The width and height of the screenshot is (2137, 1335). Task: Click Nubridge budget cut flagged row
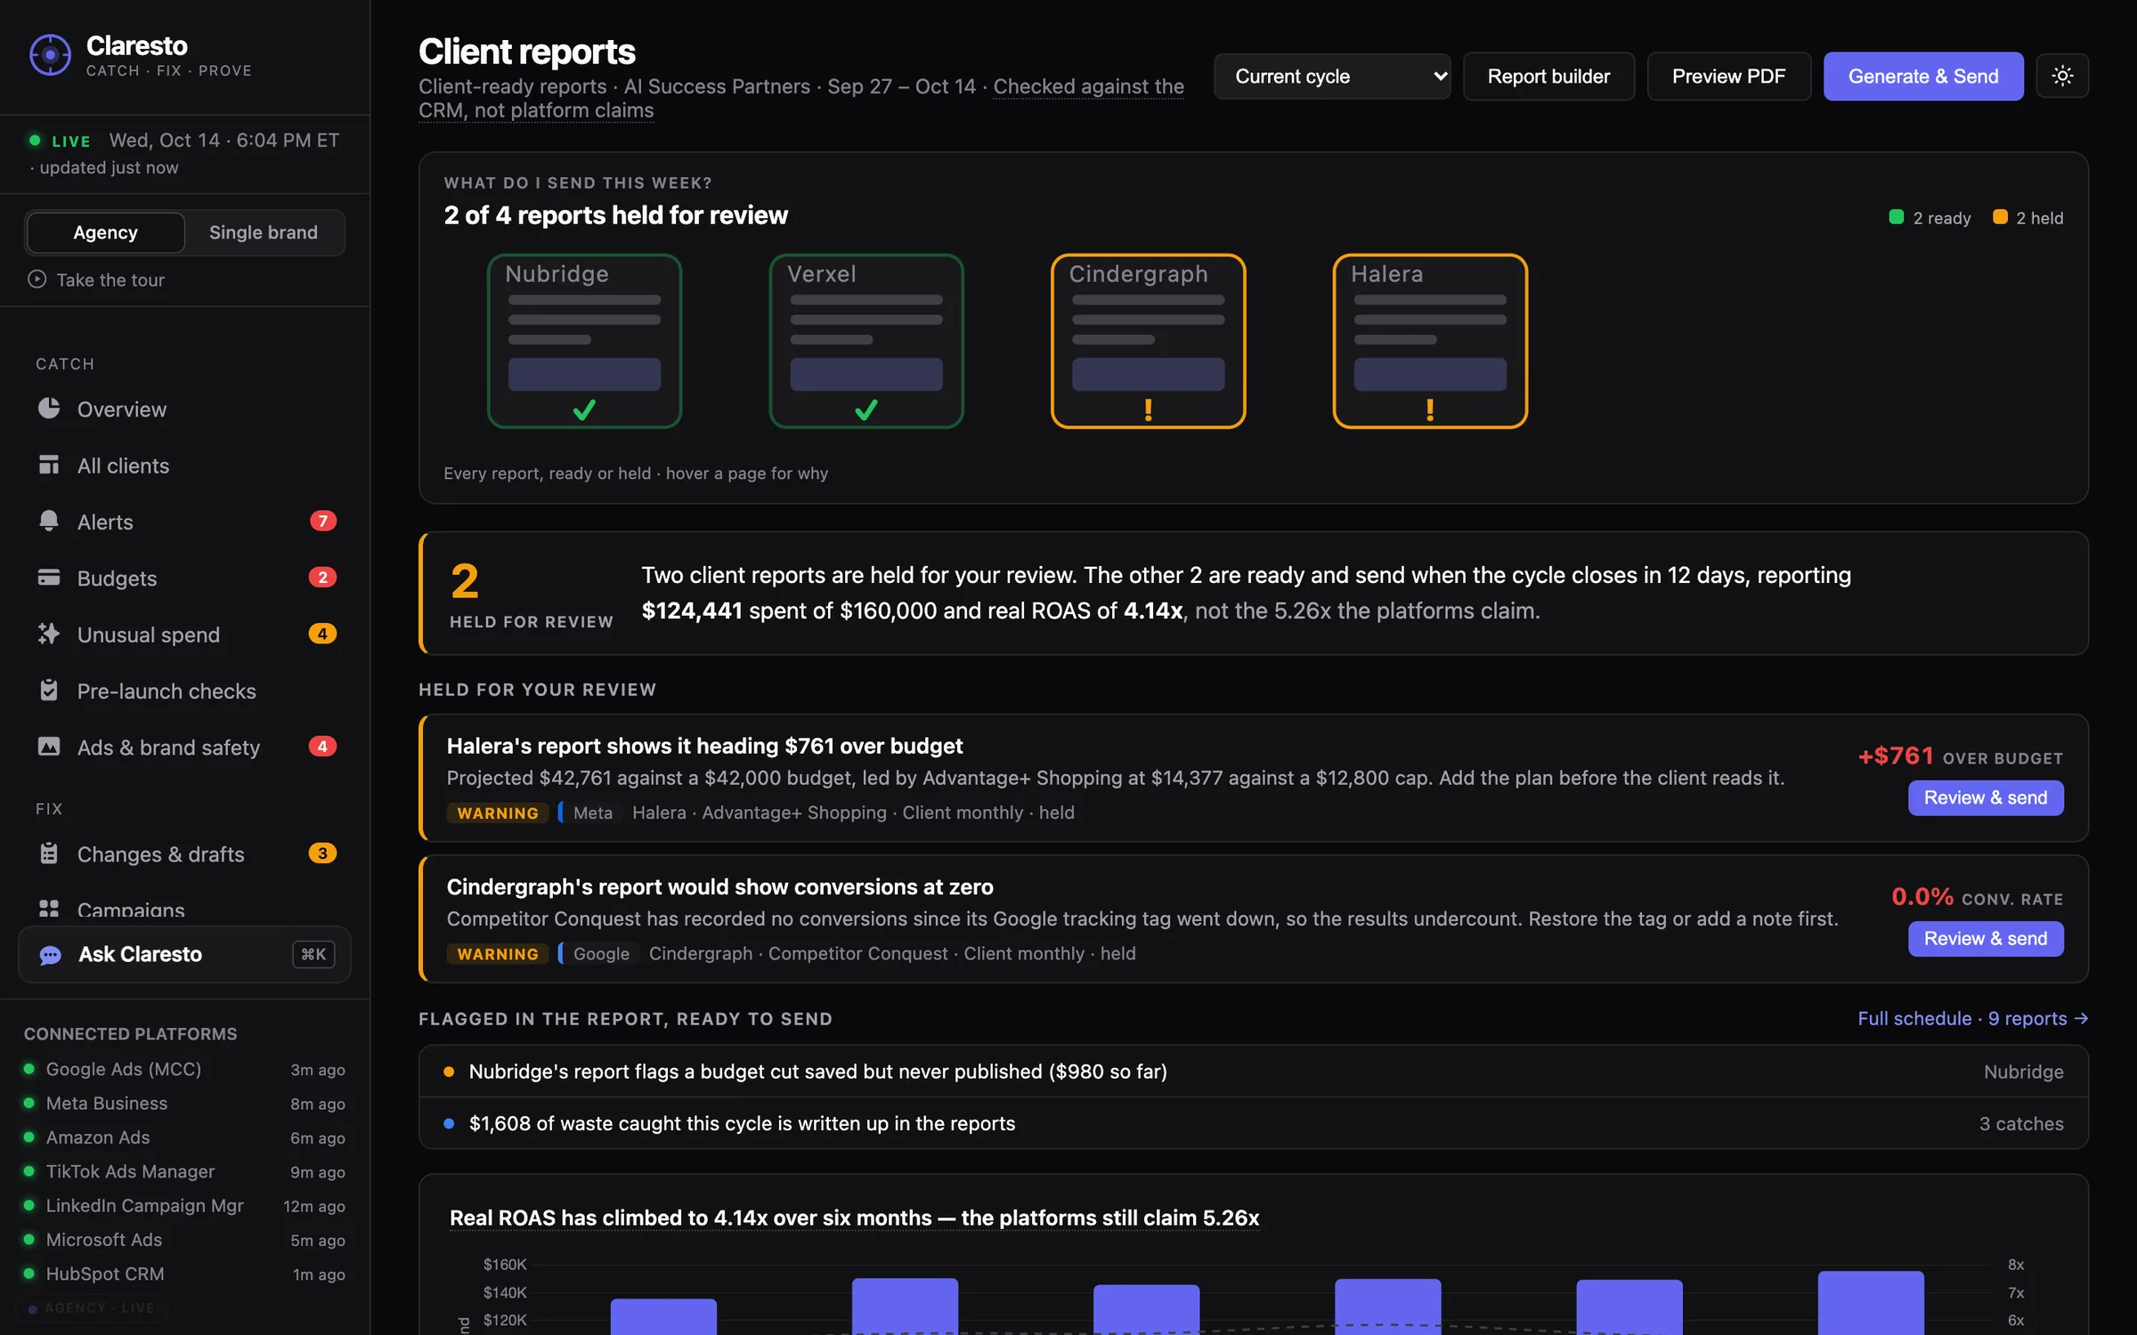(1254, 1072)
